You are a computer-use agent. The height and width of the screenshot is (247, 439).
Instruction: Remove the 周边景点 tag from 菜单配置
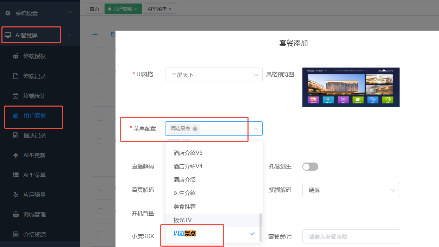point(195,129)
